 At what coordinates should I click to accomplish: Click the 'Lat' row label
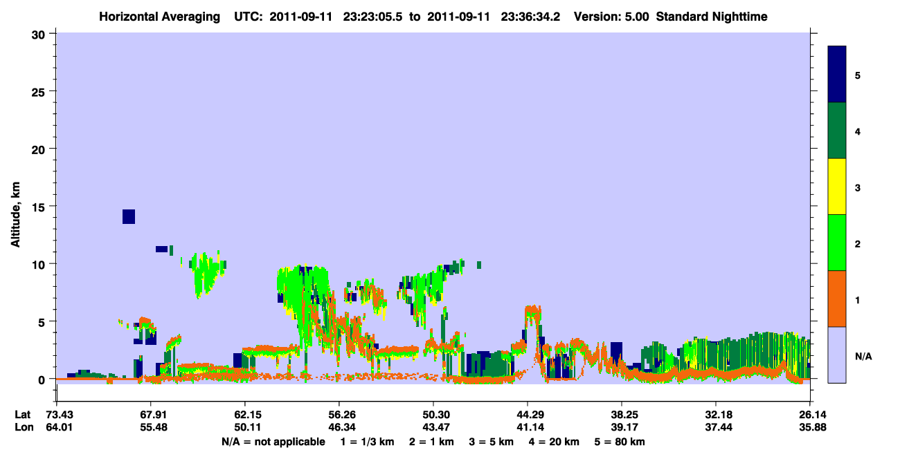coord(22,415)
